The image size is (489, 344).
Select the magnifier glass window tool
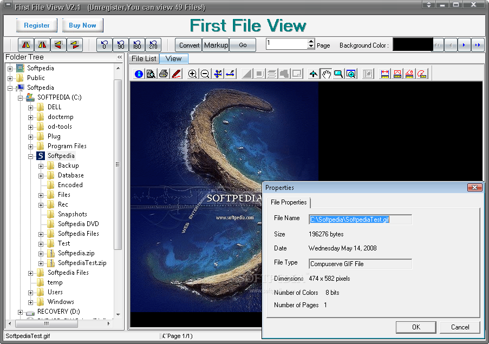[351, 74]
